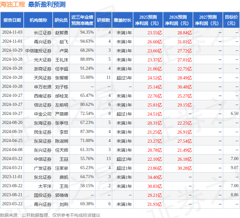
Task: Click researcher 李哲
Action: [x=64, y=132]
